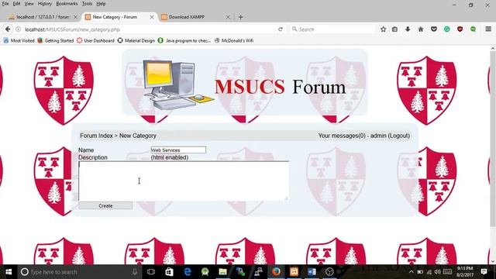The height and width of the screenshot is (279, 496).
Task: Close the Download XAMPP tab
Action: click(228, 17)
